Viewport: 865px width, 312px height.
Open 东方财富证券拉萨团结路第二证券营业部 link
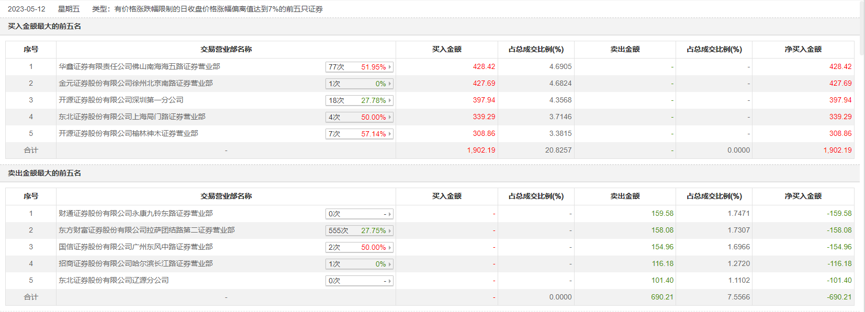(147, 230)
